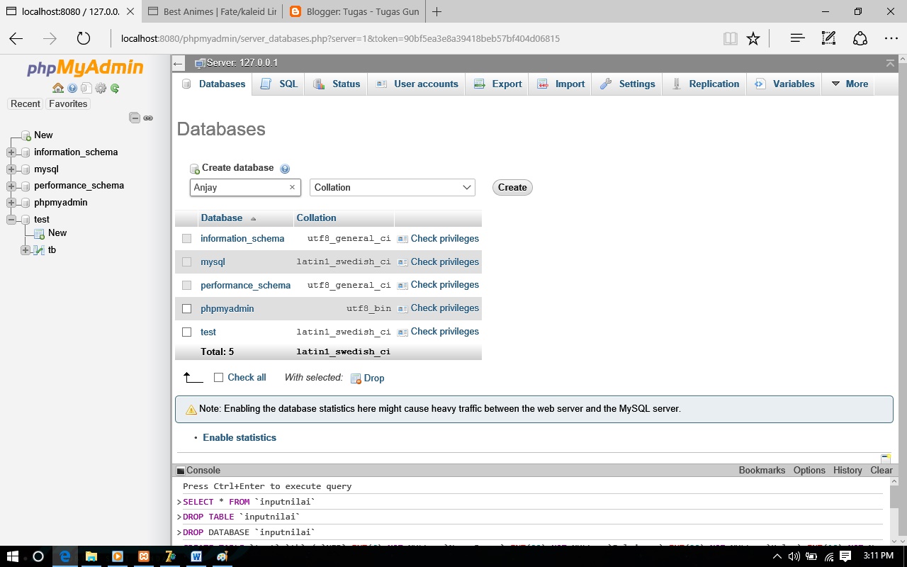
Task: Tick checkbox for phpmyadmin database row
Action: [x=187, y=309]
